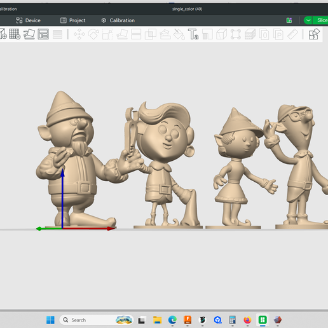Image resolution: width=328 pixels, height=328 pixels.
Task: Click the green Slice button
Action: pyautogui.click(x=321, y=20)
